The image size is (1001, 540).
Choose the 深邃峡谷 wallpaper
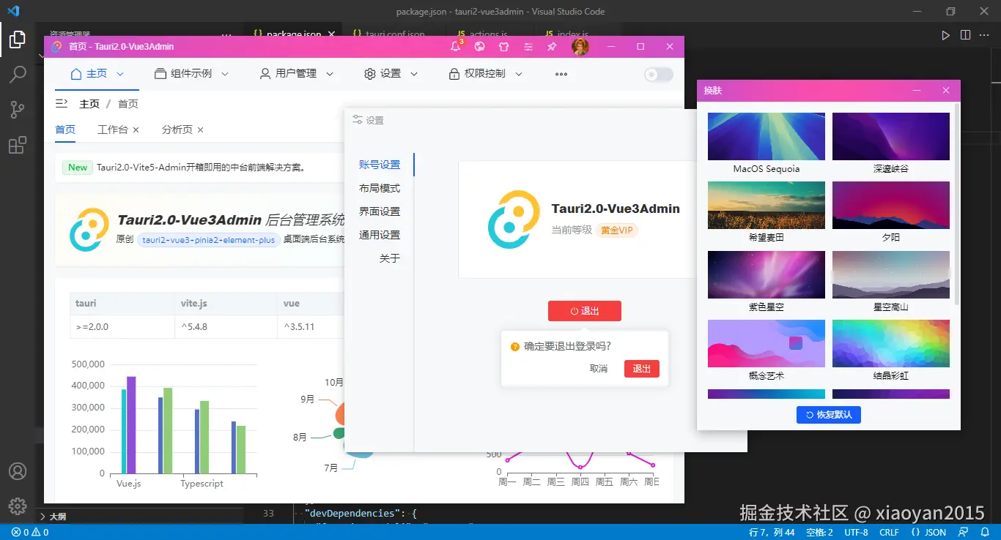pyautogui.click(x=891, y=136)
